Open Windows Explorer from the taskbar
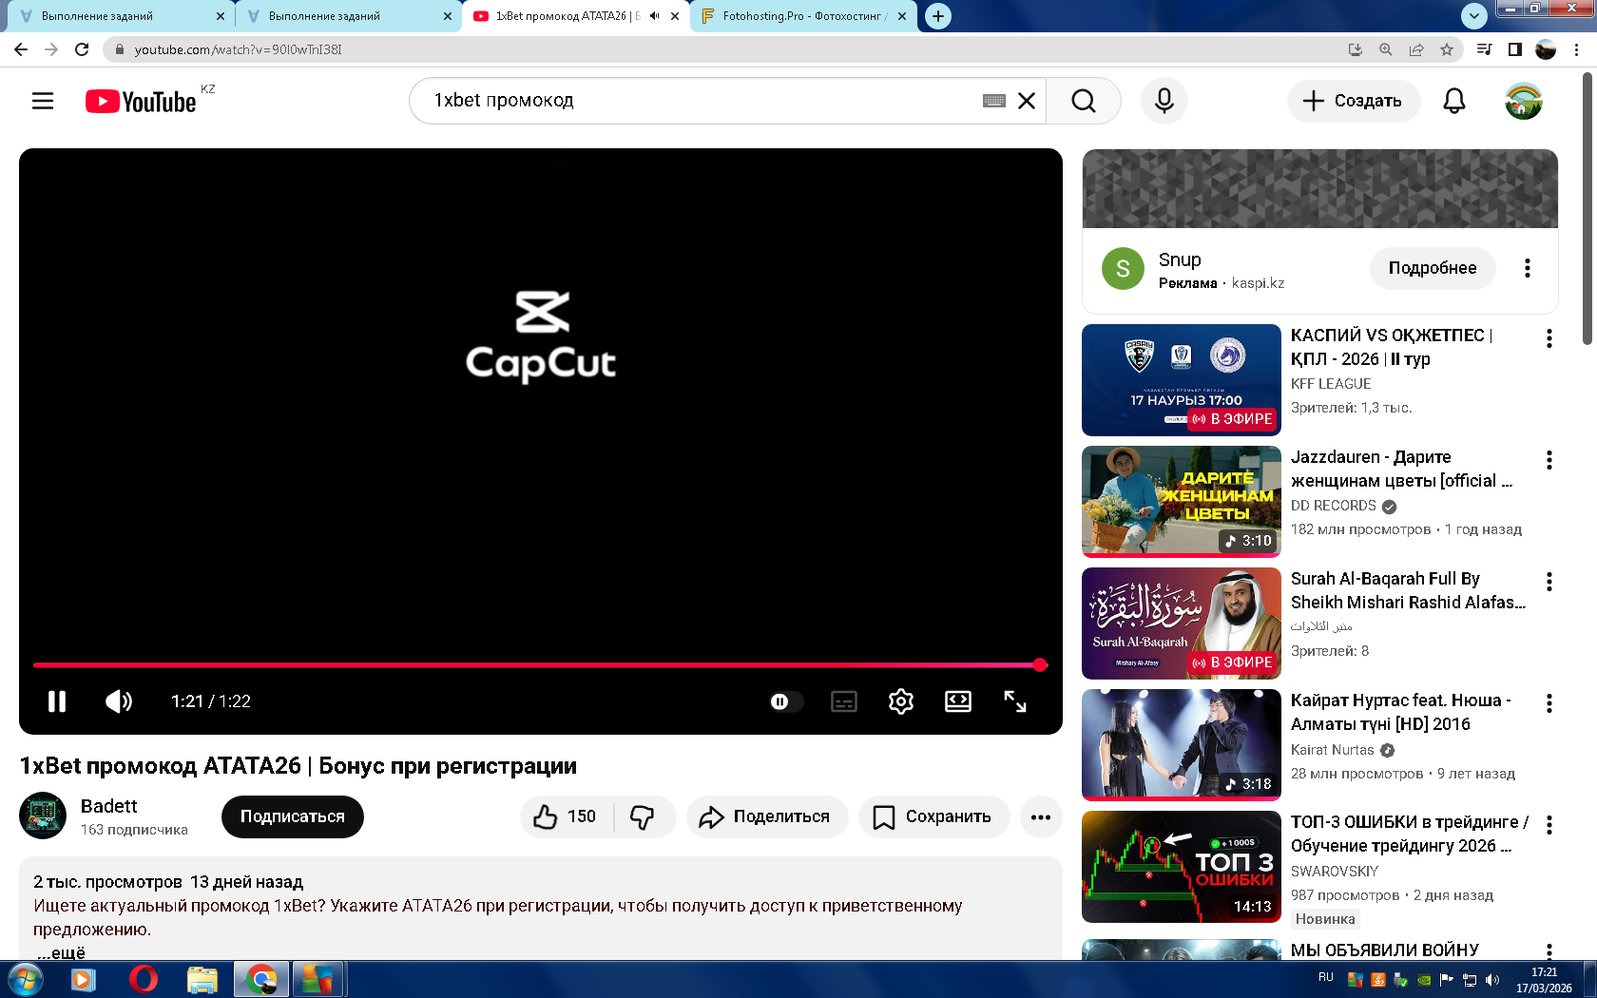This screenshot has width=1597, height=998. pos(202,979)
